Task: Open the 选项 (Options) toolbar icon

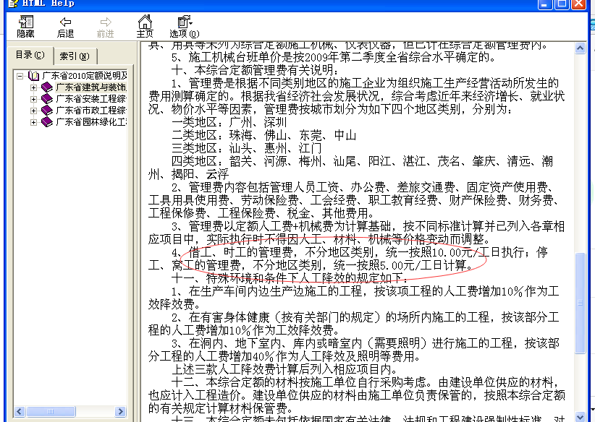Action: [x=185, y=22]
